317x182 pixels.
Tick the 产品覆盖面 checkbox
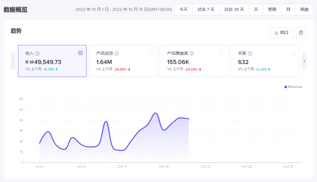coord(222,53)
